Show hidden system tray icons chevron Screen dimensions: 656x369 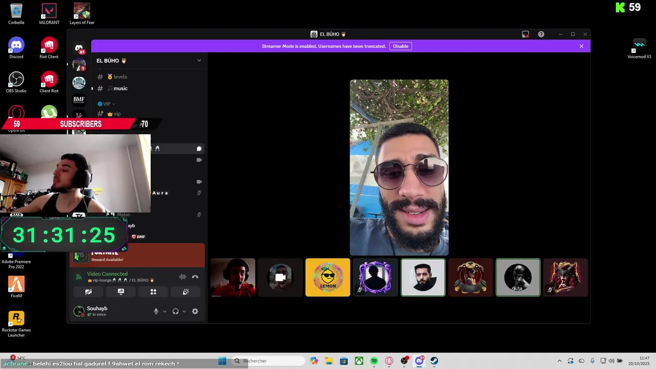point(559,361)
